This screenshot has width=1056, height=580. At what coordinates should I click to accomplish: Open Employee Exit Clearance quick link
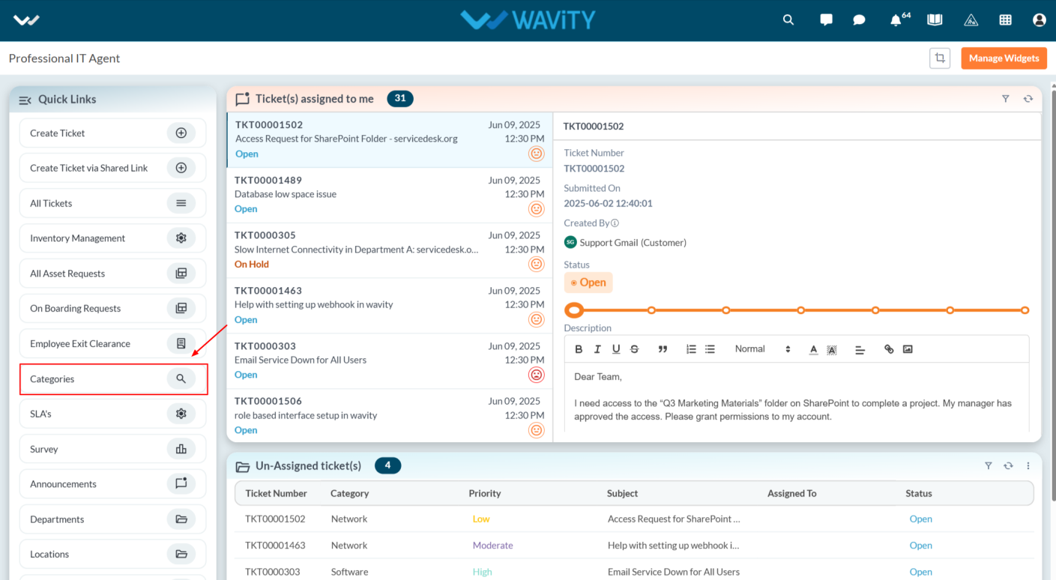tap(112, 343)
